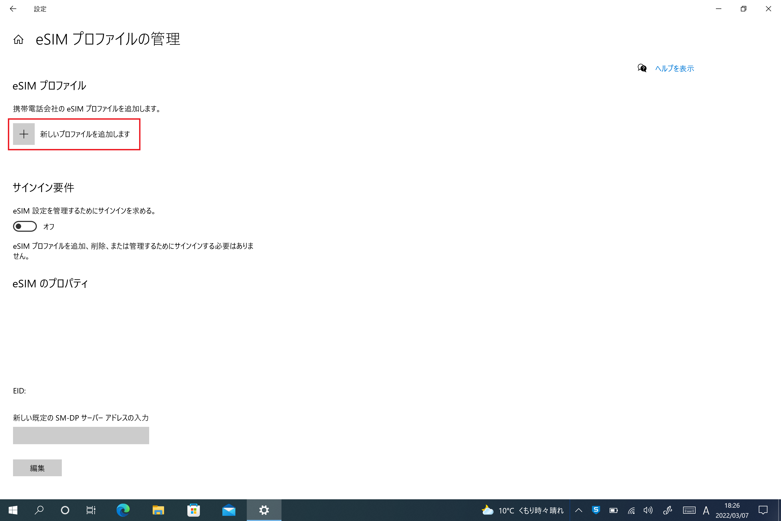
Task: Expand hidden system tray icons chevron
Action: (x=579, y=510)
